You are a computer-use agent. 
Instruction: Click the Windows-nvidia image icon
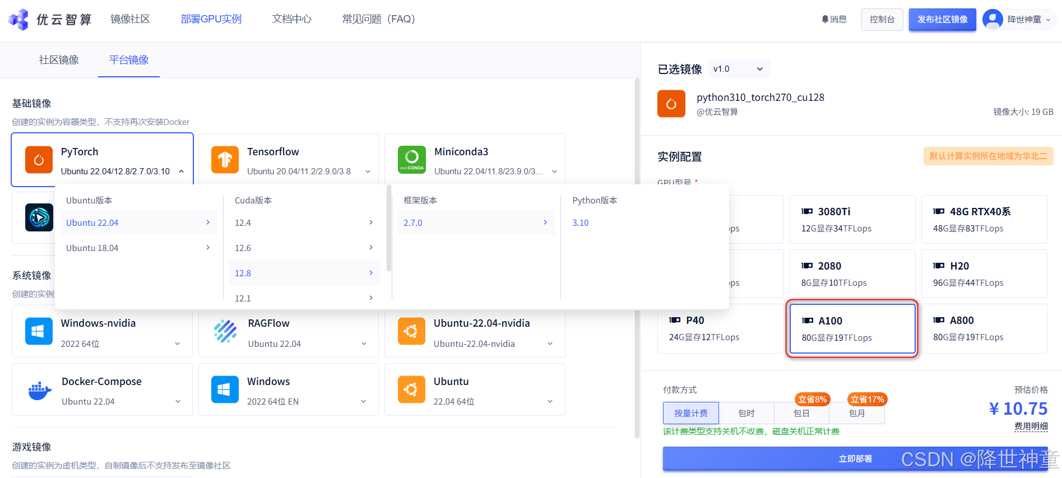pos(39,331)
